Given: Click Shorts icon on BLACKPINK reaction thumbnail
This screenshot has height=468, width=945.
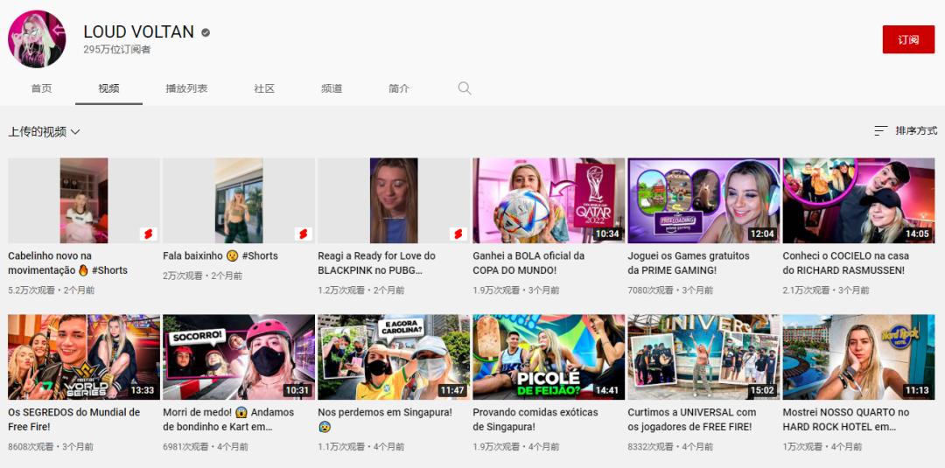Looking at the screenshot, I should pyautogui.click(x=458, y=234).
